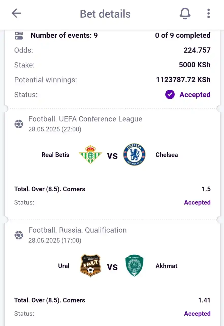Click the main Accepted status label
224x326 pixels.
195,95
